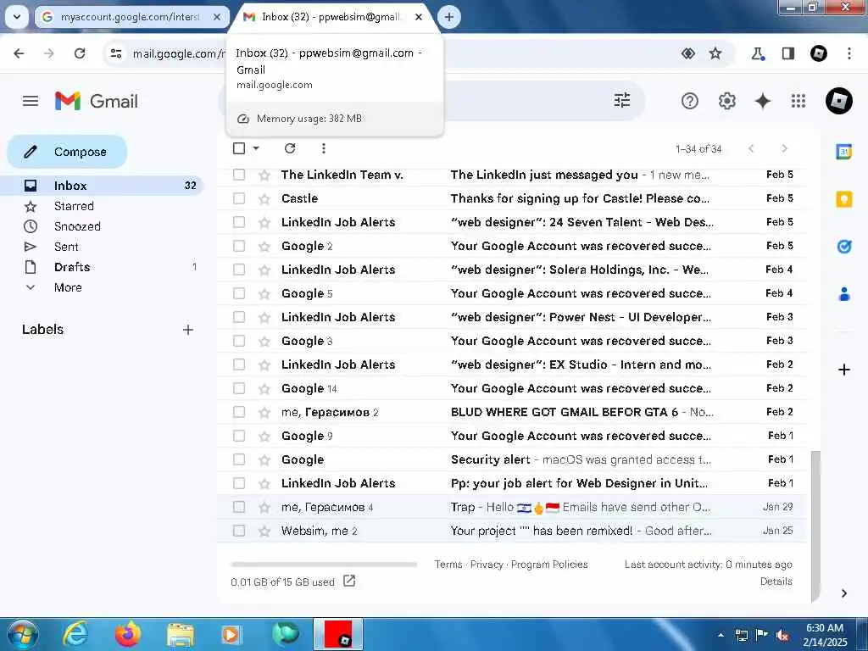Open Chrome Labs flask icon
Viewport: 868px width, 651px height.
(757, 53)
